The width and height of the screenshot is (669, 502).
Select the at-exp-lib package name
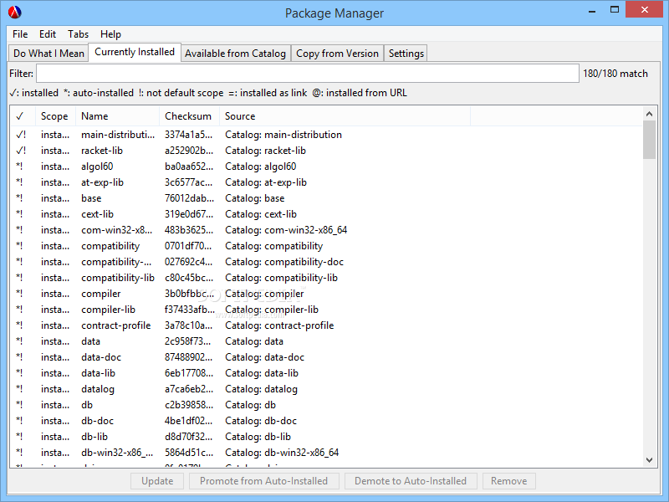click(x=102, y=182)
